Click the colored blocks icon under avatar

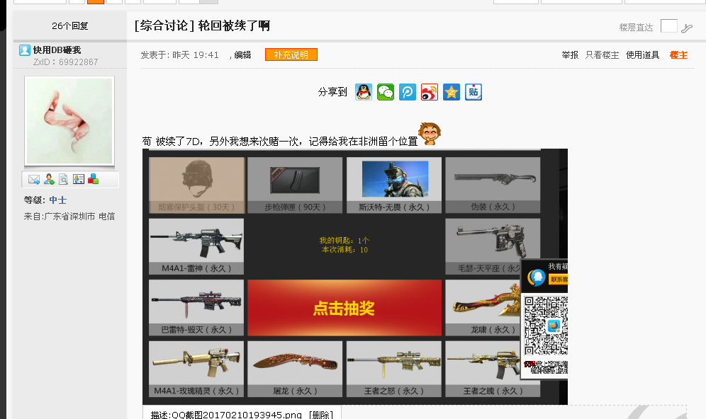pos(93,179)
